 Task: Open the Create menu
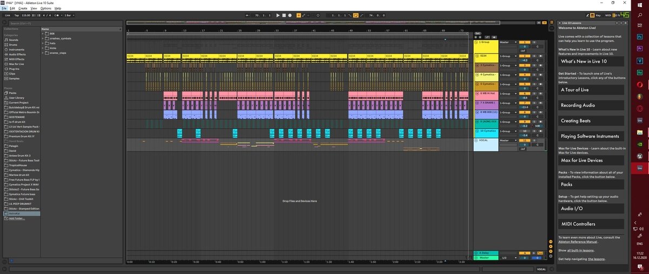point(23,9)
